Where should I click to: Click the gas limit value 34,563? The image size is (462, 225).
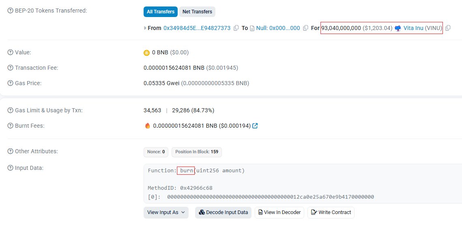(x=153, y=110)
